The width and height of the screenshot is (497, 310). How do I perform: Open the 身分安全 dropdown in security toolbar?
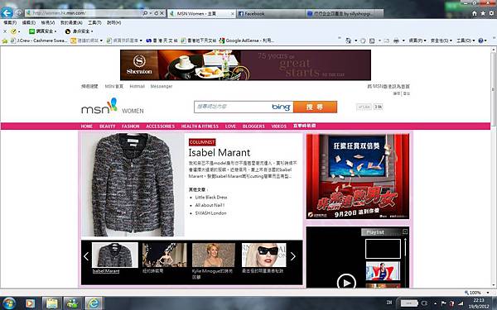click(x=79, y=31)
